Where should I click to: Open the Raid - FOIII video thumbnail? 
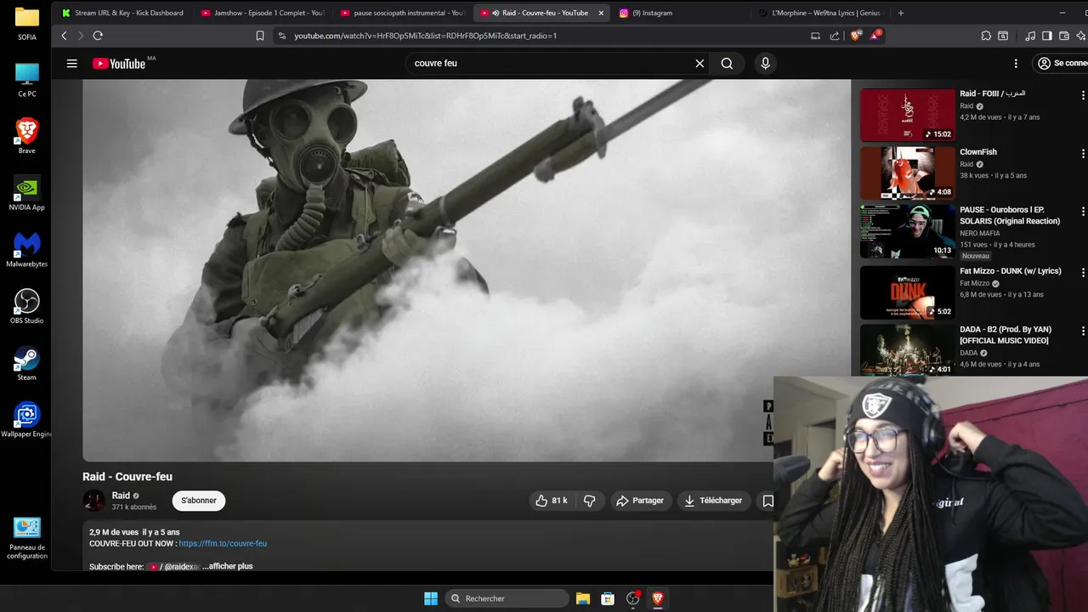[907, 115]
